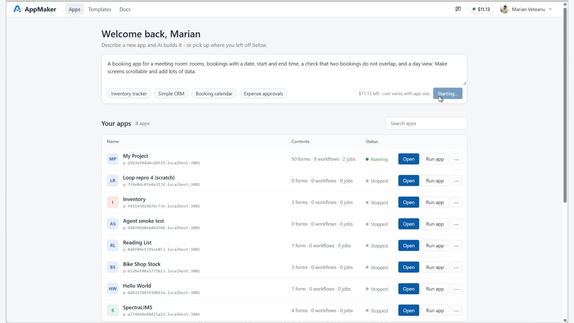Click the Starting... button
574x323 pixels.
[x=448, y=93]
